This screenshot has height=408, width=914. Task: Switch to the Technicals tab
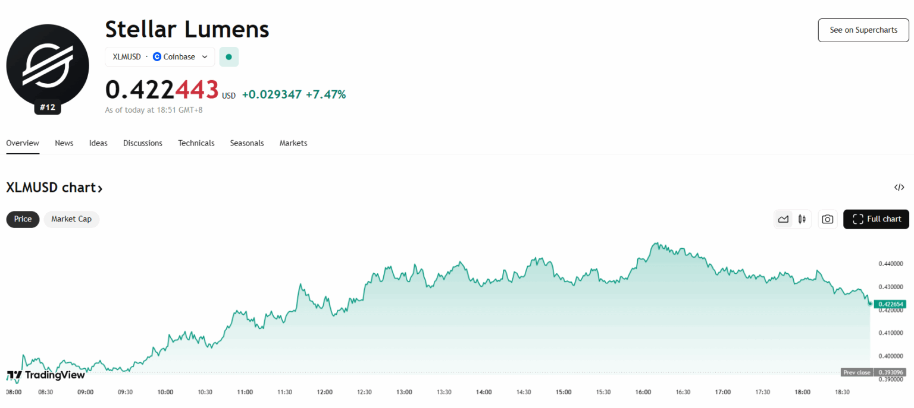click(x=196, y=143)
